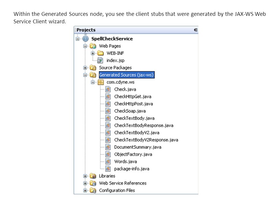Select the ObjectFactory.java file name

tap(133, 154)
